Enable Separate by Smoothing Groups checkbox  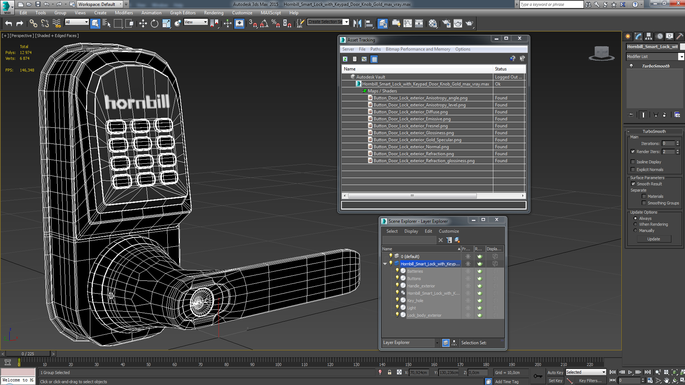coord(644,203)
